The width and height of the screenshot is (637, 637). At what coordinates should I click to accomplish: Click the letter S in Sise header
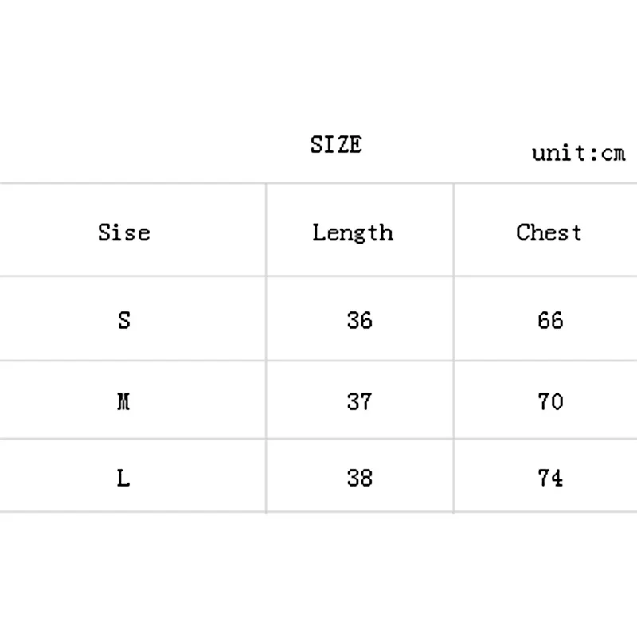point(104,233)
